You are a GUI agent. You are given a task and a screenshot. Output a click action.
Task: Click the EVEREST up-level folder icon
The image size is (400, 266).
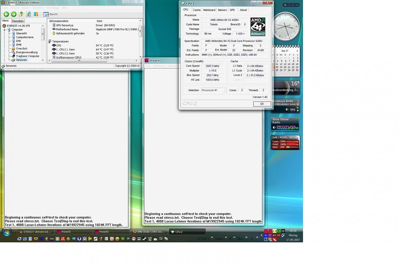tap(21, 14)
